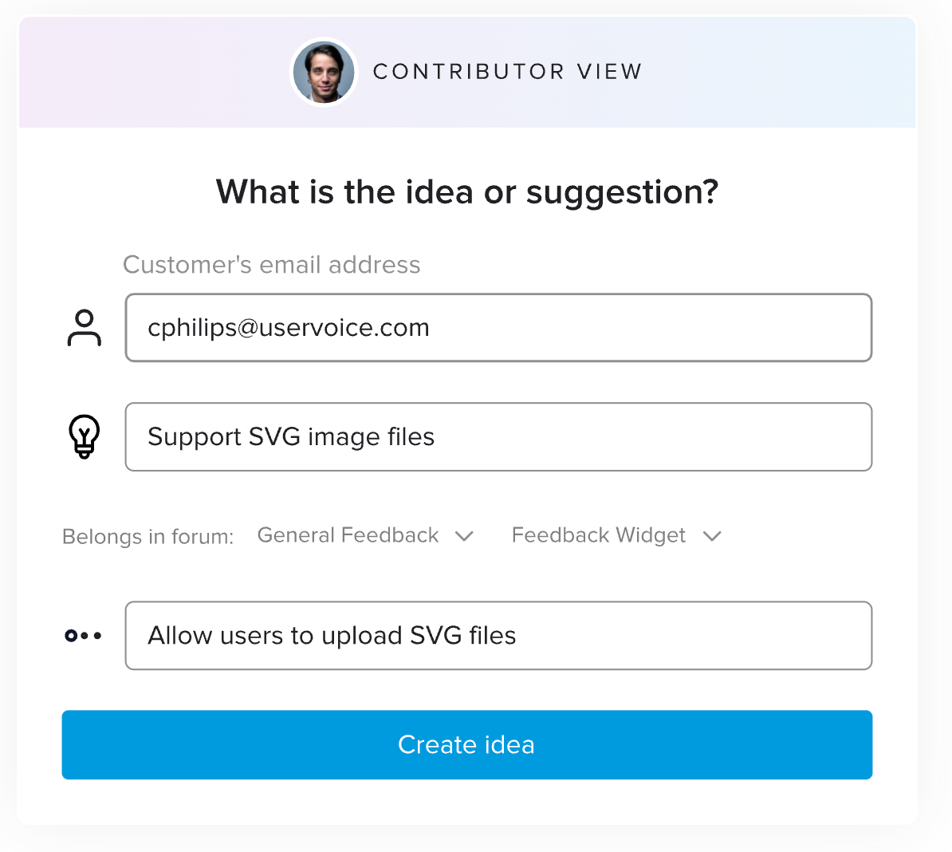Click the lightbulb idea icon
This screenshot has width=952, height=852.
point(84,436)
